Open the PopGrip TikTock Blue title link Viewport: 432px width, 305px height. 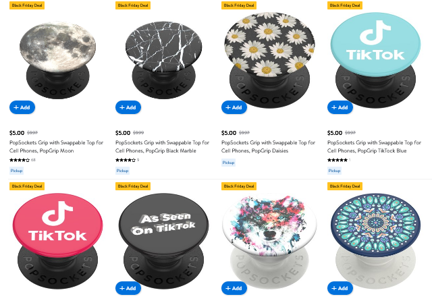(374, 146)
